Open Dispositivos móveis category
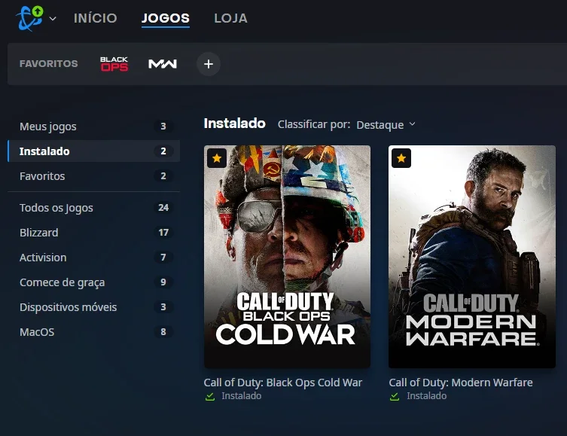 pyautogui.click(x=93, y=307)
